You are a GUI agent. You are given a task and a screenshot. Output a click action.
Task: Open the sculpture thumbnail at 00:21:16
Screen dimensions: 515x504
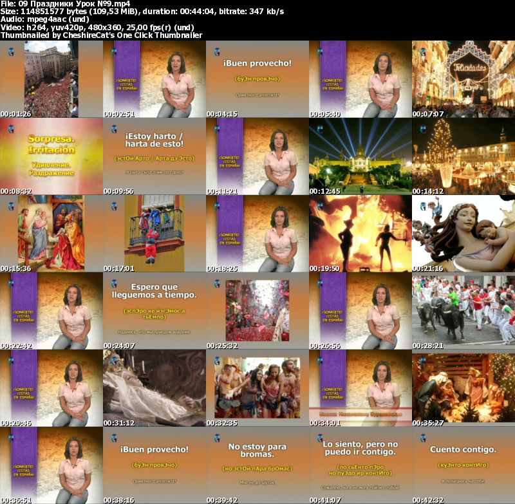pos(463,234)
